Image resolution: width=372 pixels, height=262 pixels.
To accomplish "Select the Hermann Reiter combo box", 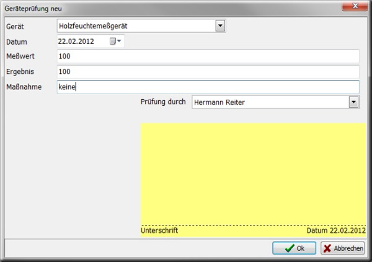I will click(275, 102).
